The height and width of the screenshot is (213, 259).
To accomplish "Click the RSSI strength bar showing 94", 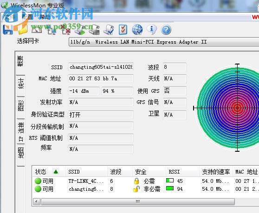I will 170,188.
